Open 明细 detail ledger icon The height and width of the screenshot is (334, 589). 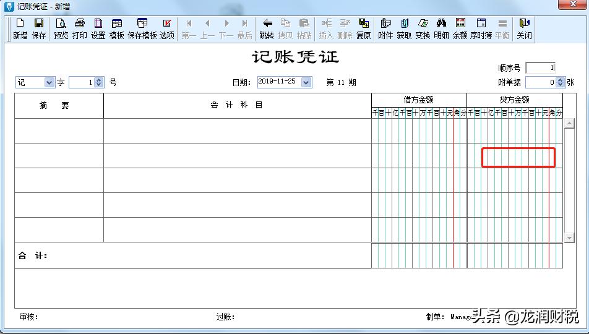click(441, 29)
